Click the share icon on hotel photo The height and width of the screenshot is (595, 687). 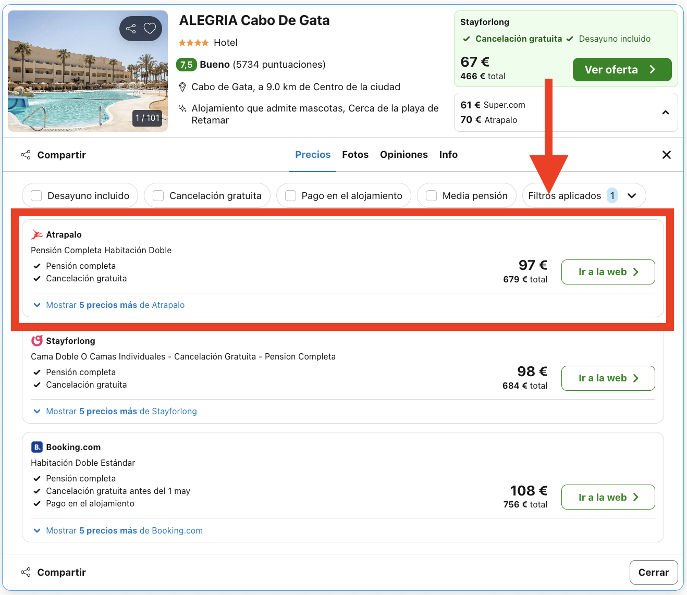(x=131, y=29)
